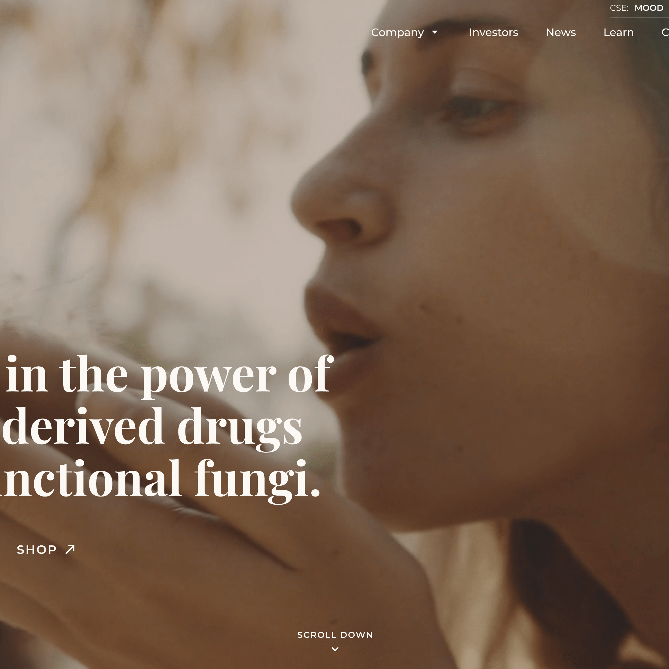
Task: Click the MOOD stock ticker symbol
Action: [649, 8]
